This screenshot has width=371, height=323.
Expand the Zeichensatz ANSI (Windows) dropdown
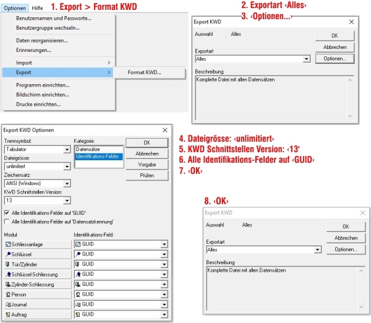[67, 183]
